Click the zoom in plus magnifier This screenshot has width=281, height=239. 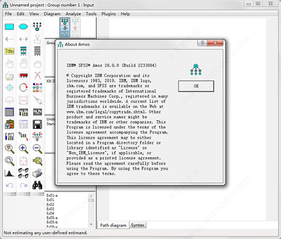click(23, 149)
